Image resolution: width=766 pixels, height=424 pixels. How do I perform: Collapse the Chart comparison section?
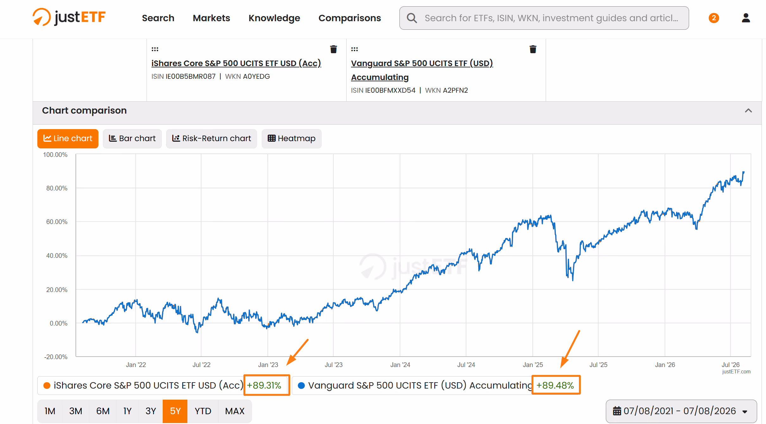(x=748, y=110)
